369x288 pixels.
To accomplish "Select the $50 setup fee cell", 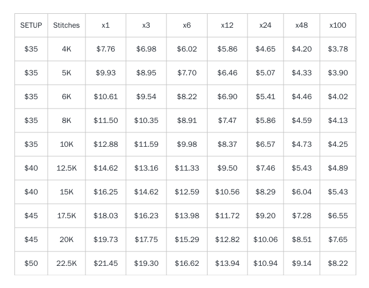I will 31,263.
